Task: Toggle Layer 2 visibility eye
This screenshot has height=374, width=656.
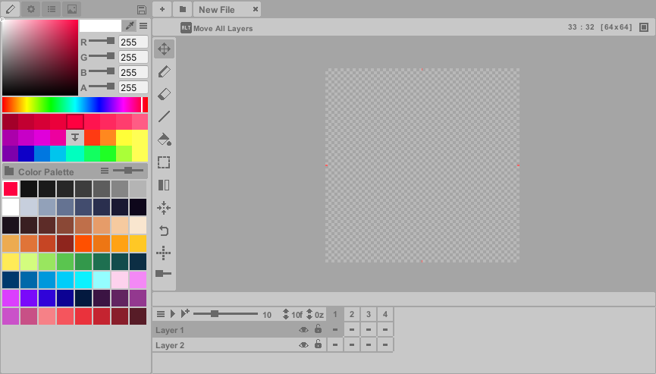Action: (303, 345)
